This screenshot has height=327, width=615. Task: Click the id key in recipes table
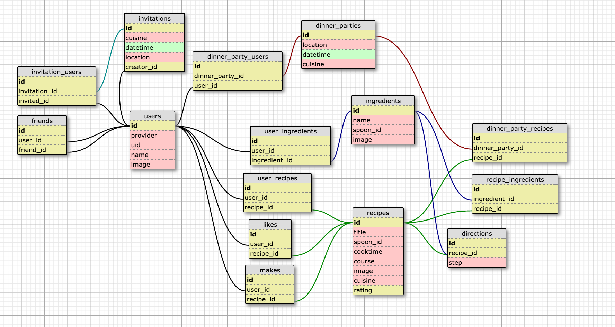[x=378, y=223]
